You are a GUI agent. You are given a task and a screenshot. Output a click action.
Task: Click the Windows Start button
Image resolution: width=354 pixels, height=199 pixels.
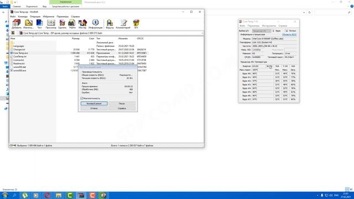(x=5, y=195)
